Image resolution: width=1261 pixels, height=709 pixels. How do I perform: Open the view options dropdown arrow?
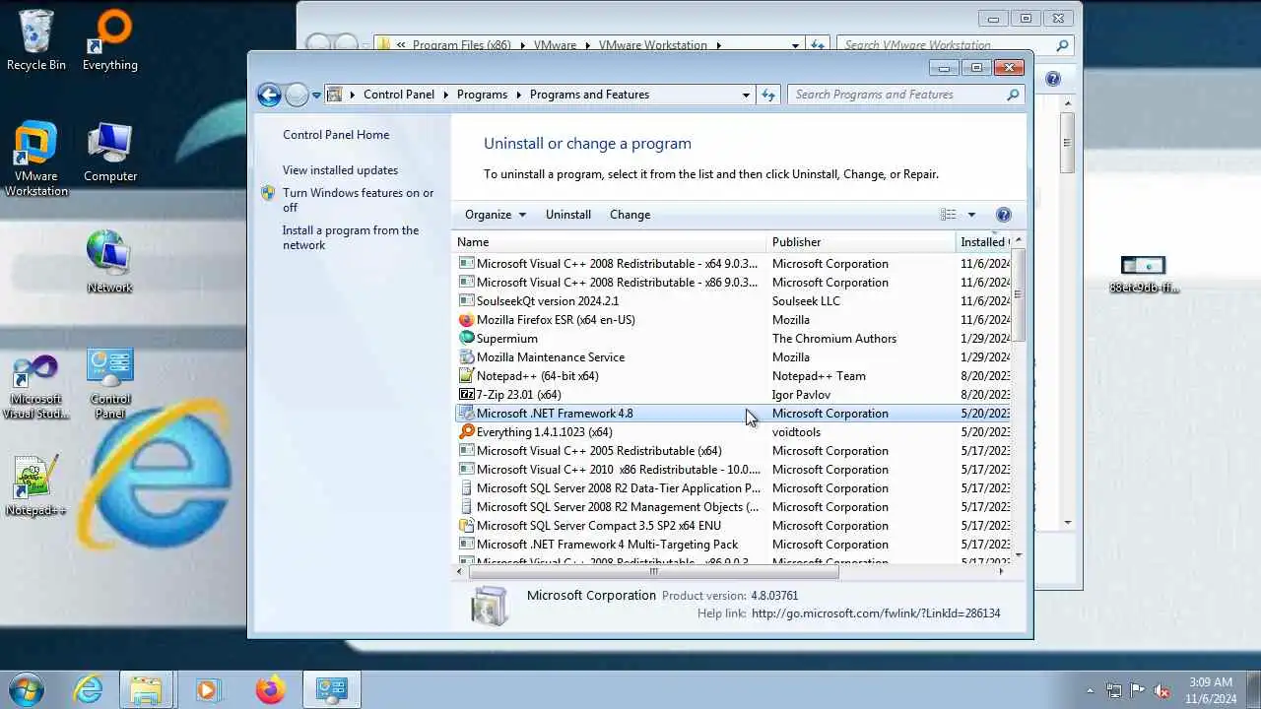click(x=971, y=215)
